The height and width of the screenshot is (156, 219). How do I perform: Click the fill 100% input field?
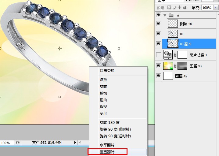point(207,8)
